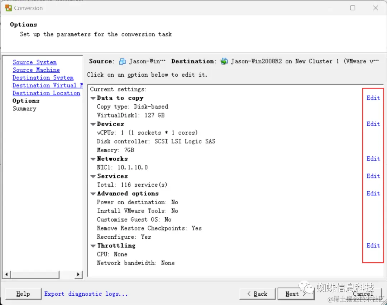The height and width of the screenshot is (305, 387).
Task: Close the Conversion window
Action: (376, 8)
